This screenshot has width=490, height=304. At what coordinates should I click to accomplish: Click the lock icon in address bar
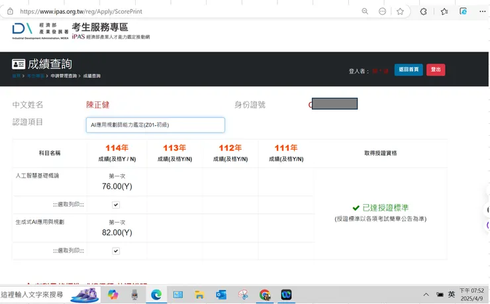click(x=10, y=11)
